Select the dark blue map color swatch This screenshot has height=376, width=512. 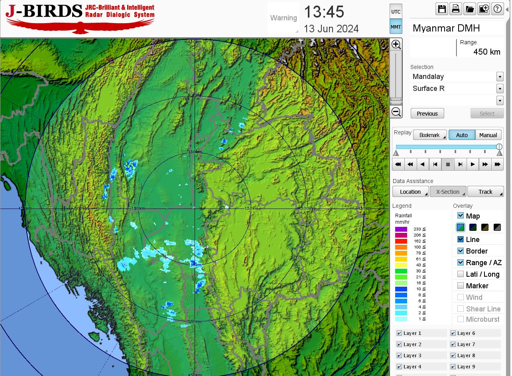pos(473,227)
